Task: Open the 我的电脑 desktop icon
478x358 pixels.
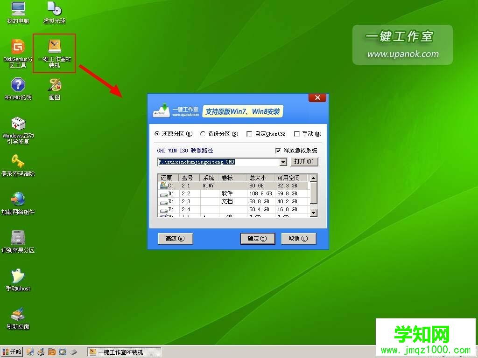Action: [18, 12]
